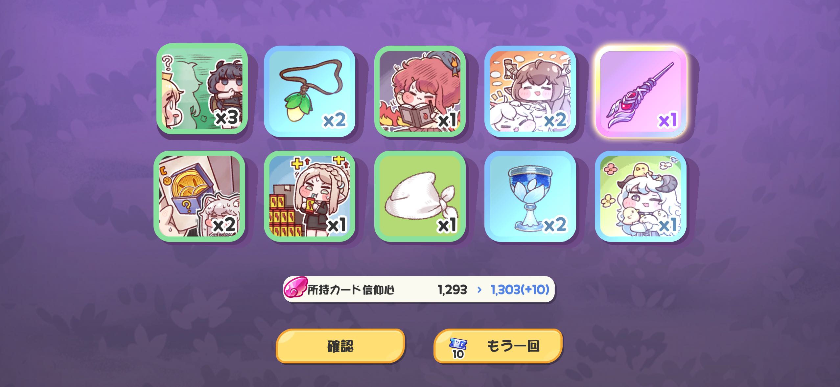The height and width of the screenshot is (387, 840).
Task: Tap the green card showing x3 quantity
Action: [x=202, y=89]
